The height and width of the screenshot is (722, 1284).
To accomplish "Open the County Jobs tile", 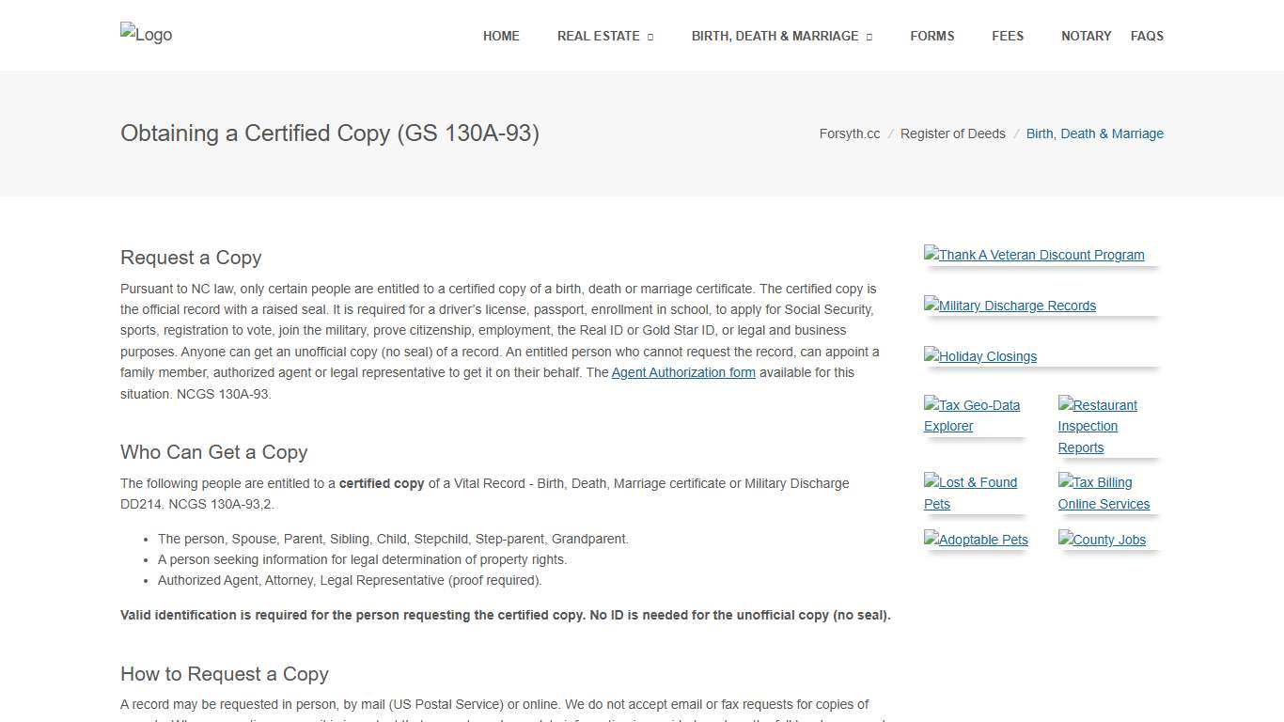I will coord(1102,540).
